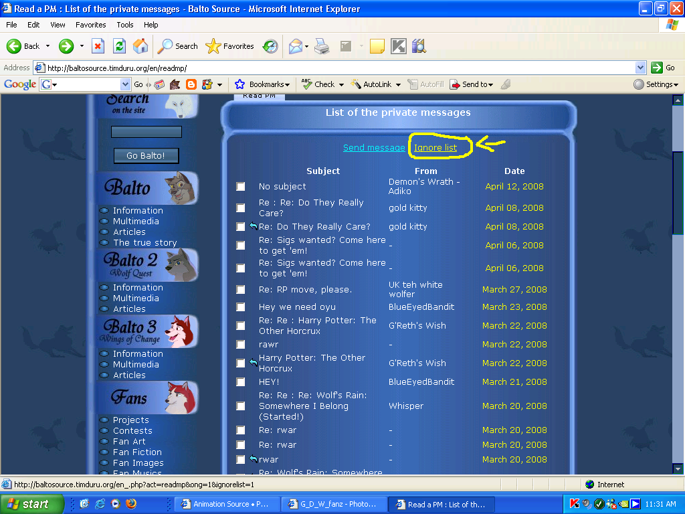Tick checkbox for Whisper's Wolf's Rain message
The image size is (685, 514).
(241, 406)
